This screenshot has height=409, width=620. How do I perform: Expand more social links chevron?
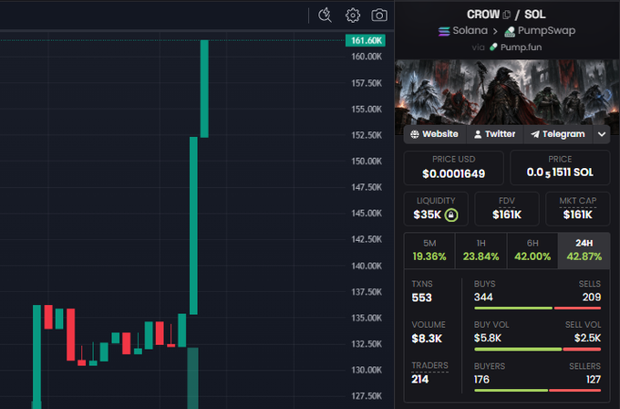602,134
